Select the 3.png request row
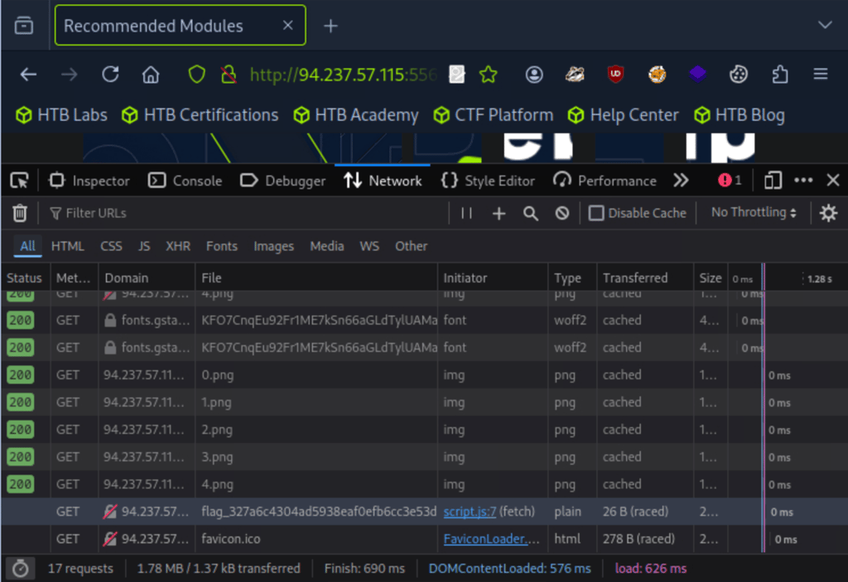Viewport: 848px width, 582px height. [424, 457]
